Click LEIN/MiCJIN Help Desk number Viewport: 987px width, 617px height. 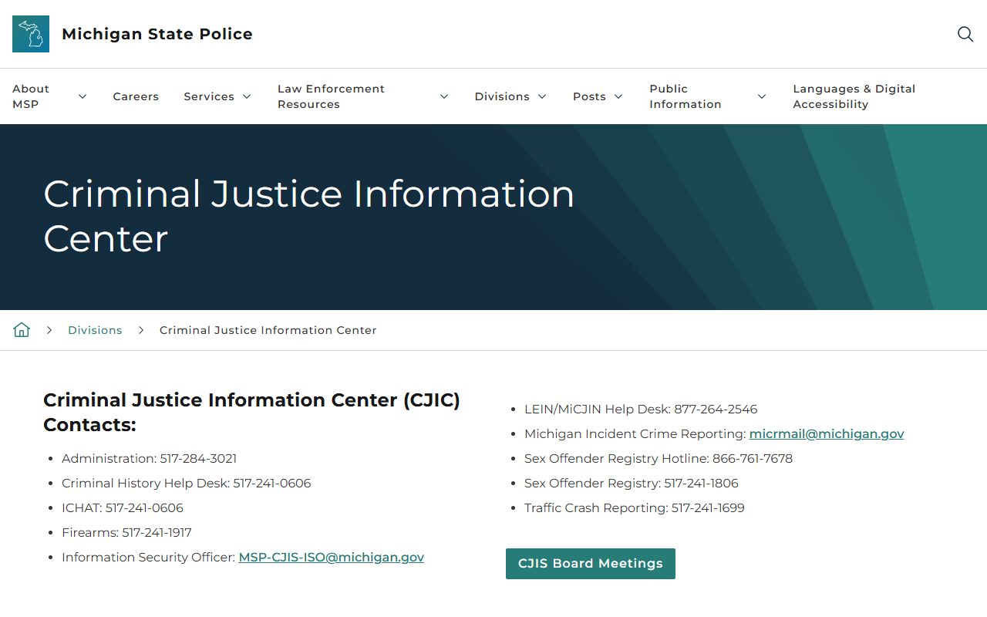point(716,409)
